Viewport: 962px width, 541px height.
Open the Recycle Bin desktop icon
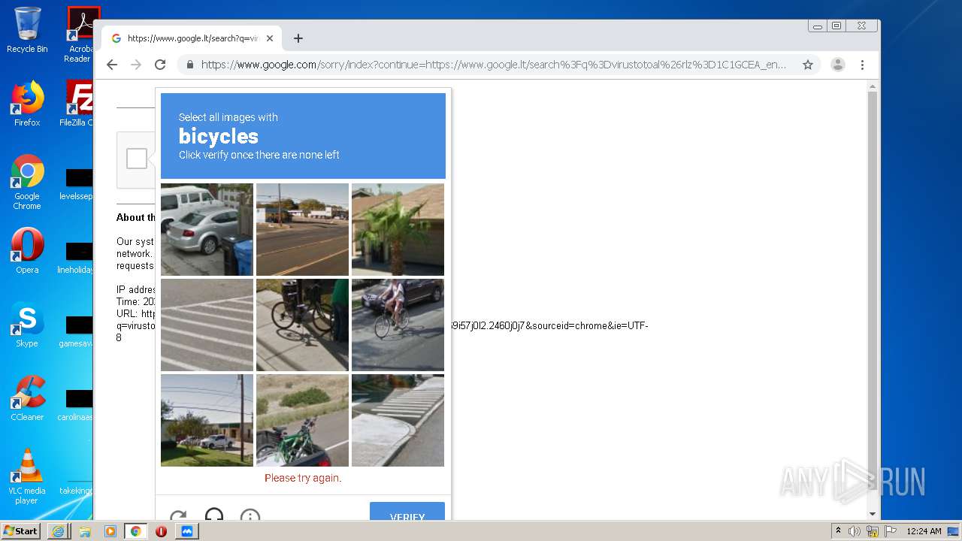pos(27,30)
